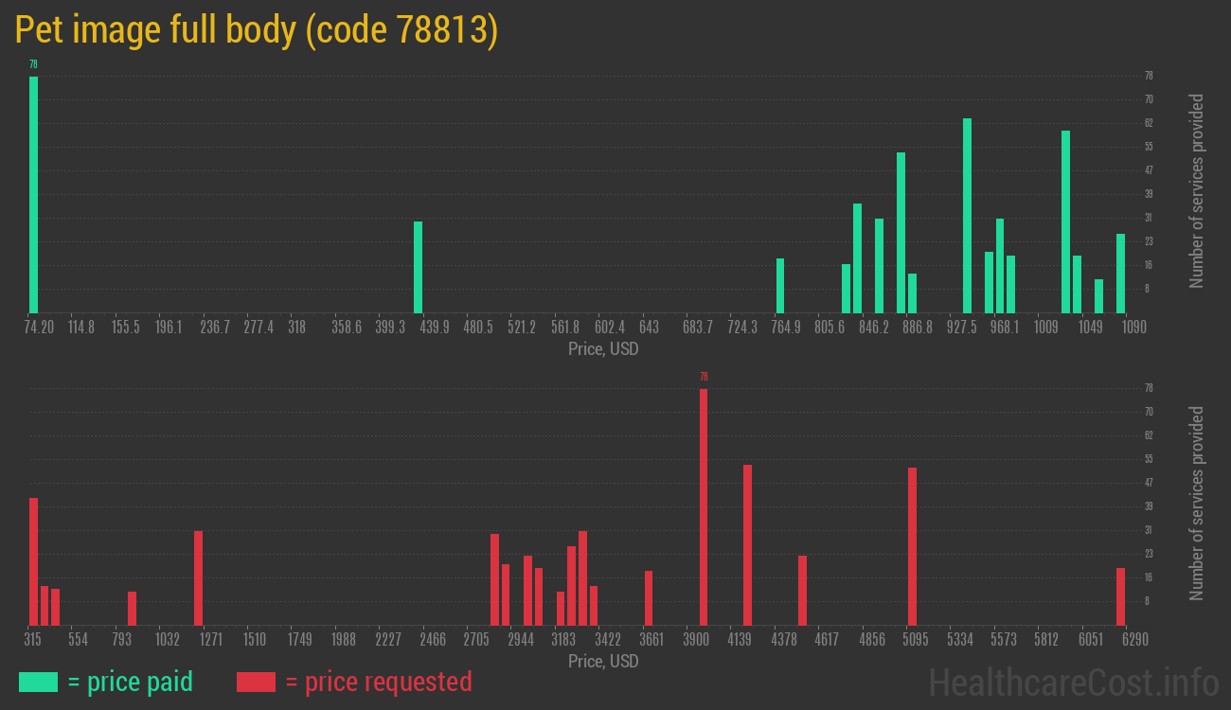Click the top chart's "Price, USD" axis label
This screenshot has height=710, width=1231.
603,349
